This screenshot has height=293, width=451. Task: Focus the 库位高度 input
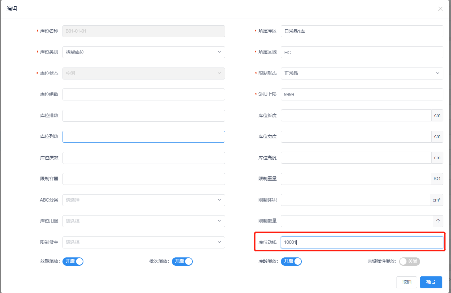tap(356, 158)
